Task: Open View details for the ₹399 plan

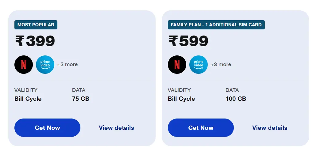Action: [116, 128]
